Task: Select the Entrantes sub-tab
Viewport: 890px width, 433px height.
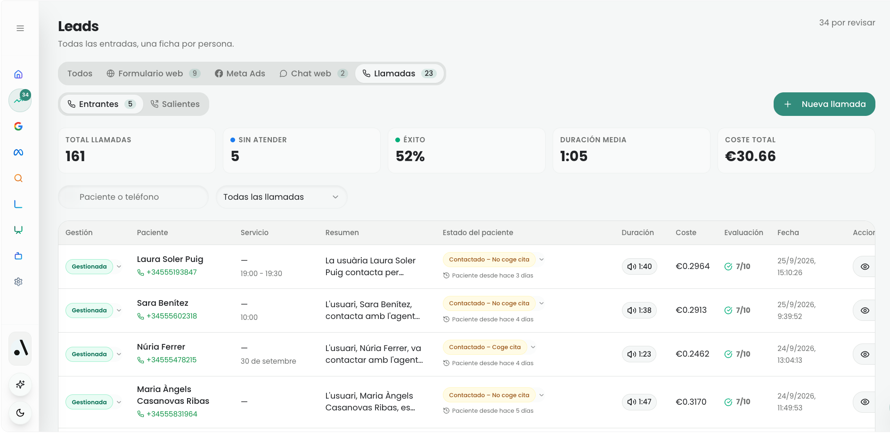Action: (x=102, y=104)
